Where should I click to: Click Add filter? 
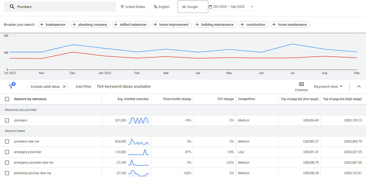coord(83,86)
